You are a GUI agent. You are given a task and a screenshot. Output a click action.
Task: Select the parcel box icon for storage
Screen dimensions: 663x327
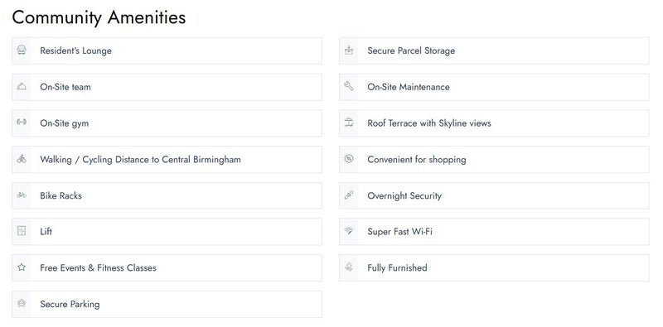pos(348,50)
